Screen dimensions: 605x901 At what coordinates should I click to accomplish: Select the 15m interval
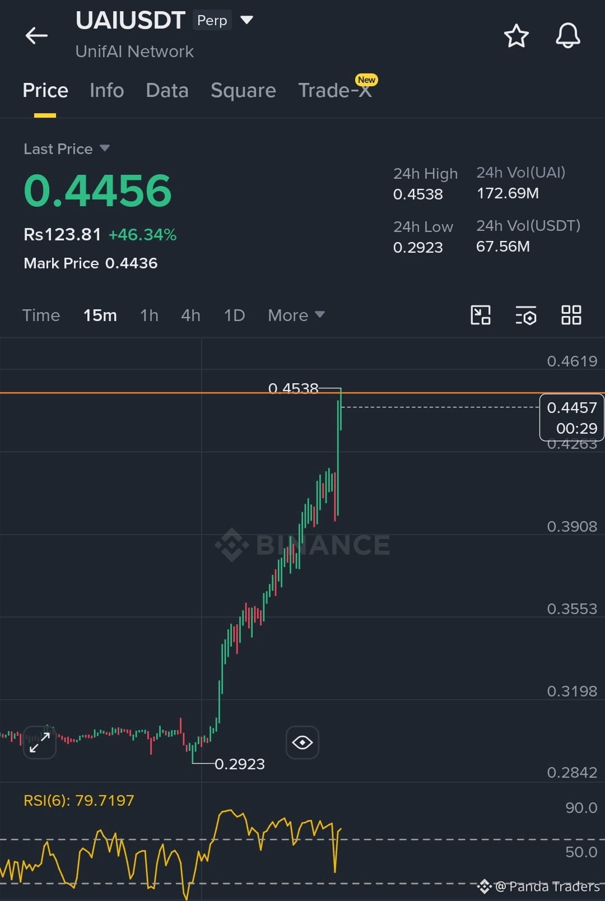click(x=100, y=315)
